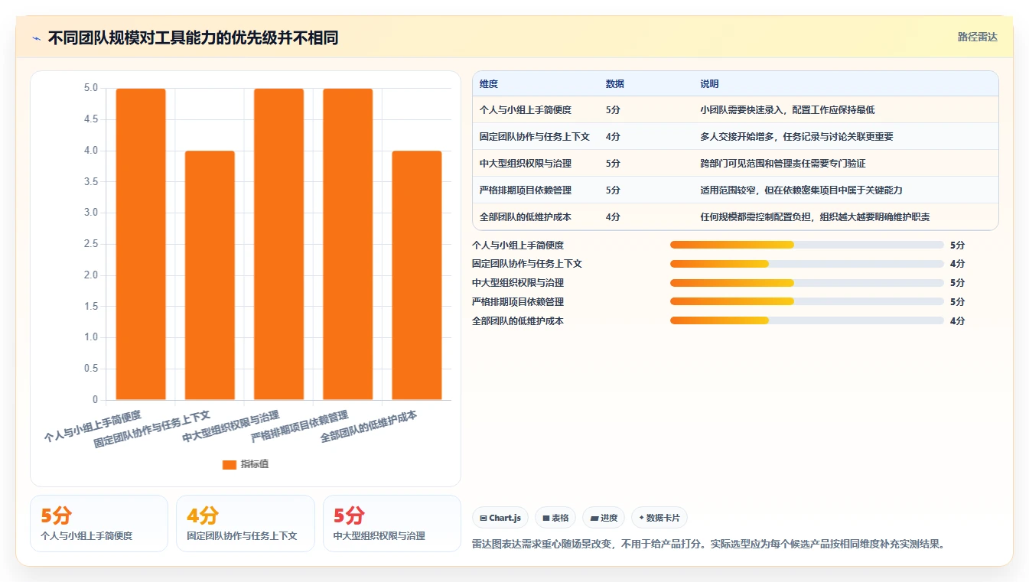Select table cell 严格排期项目依赖管理
The width and height of the screenshot is (1029, 582).
[526, 190]
